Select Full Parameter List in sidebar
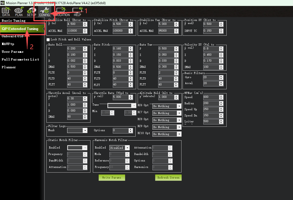 [20, 60]
